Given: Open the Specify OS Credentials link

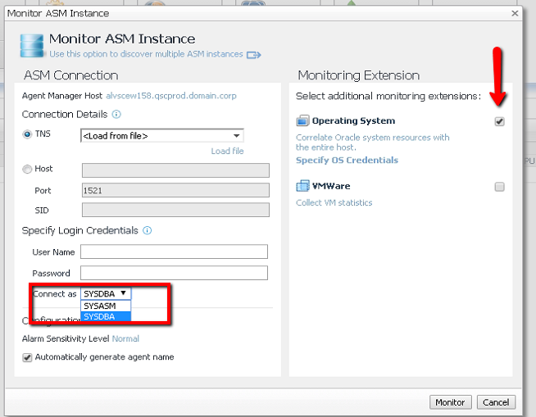Looking at the screenshot, I should coord(347,160).
